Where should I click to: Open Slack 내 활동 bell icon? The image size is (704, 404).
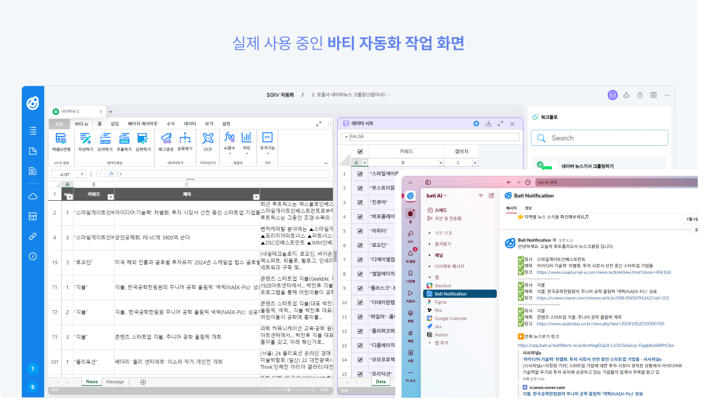(410, 253)
